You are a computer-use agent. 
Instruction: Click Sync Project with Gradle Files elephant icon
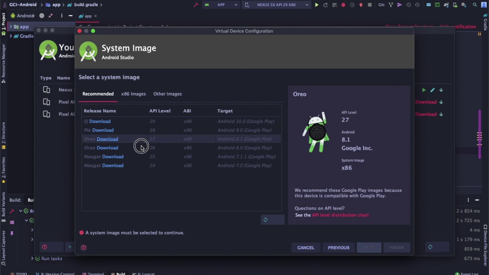tap(446, 5)
